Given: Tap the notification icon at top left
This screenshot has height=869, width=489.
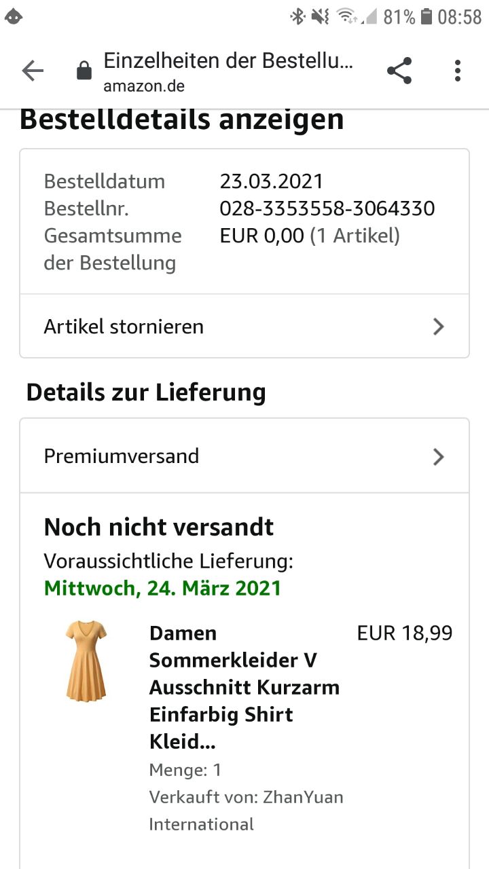Looking at the screenshot, I should point(14,17).
